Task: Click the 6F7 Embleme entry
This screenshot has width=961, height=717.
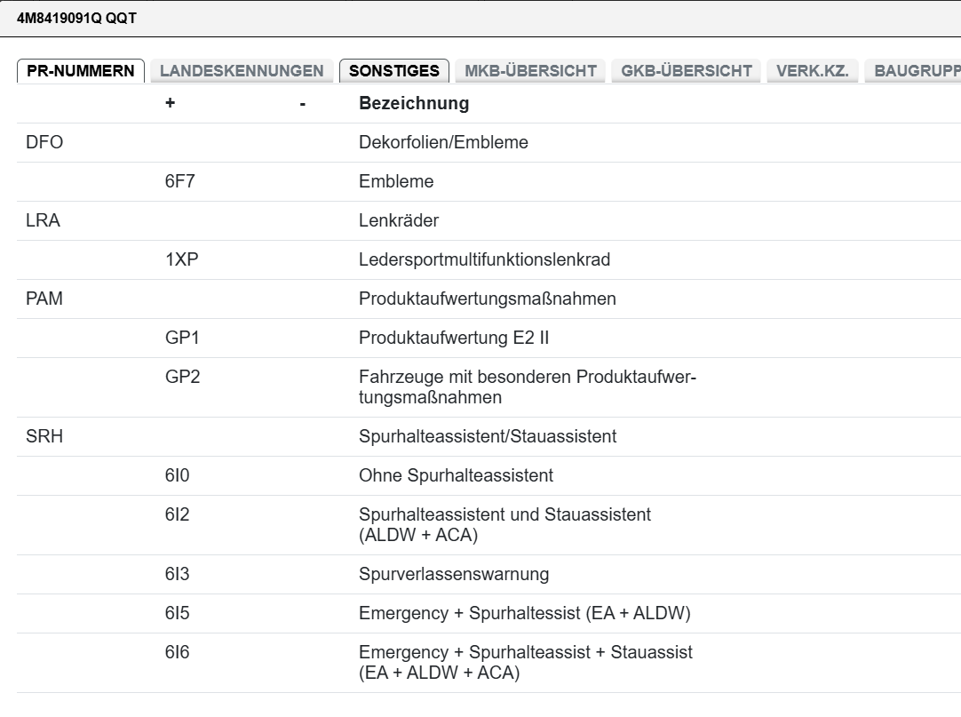Action: (x=396, y=182)
